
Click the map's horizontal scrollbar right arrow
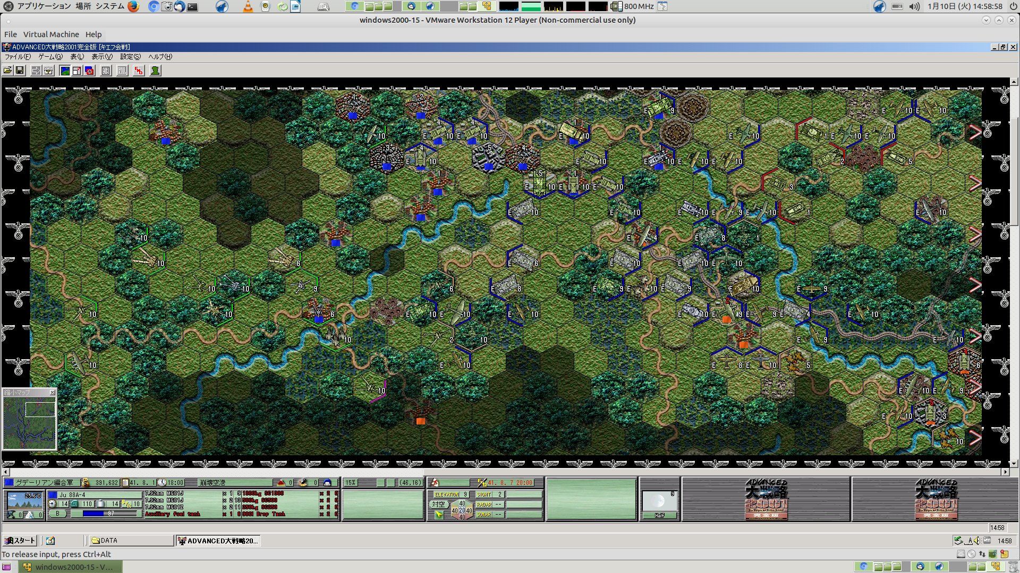pos(1005,472)
